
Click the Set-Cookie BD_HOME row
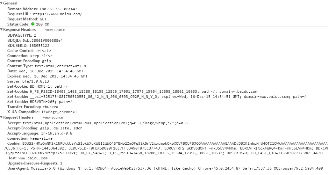coord(38,86)
